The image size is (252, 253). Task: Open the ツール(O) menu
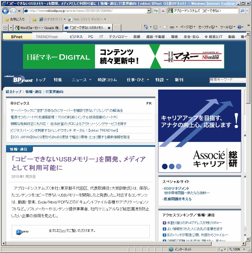click(228, 27)
